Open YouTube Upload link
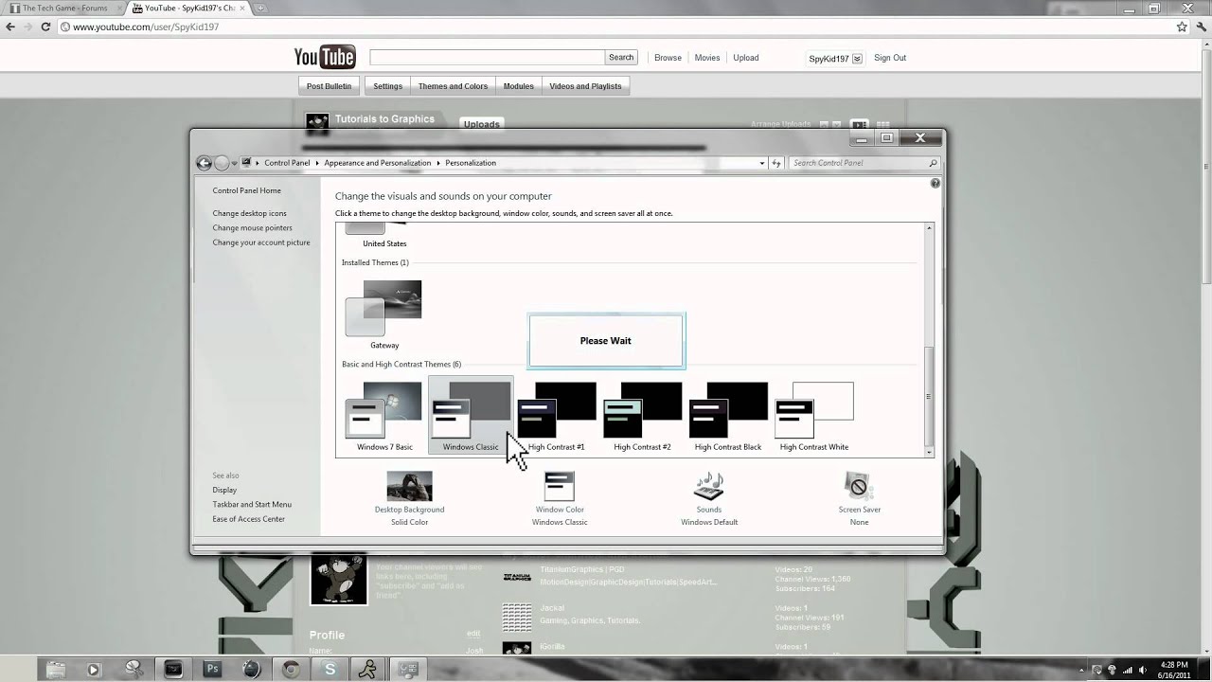 click(x=746, y=58)
